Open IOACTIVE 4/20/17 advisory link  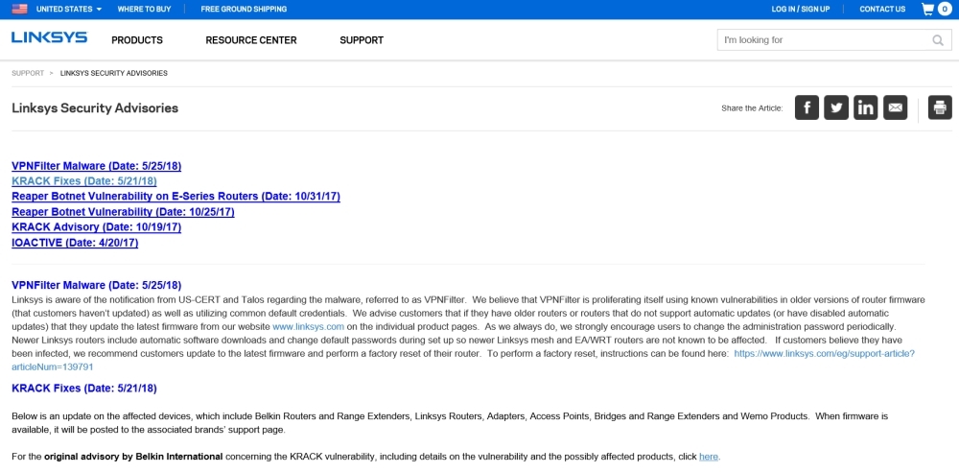(x=75, y=243)
